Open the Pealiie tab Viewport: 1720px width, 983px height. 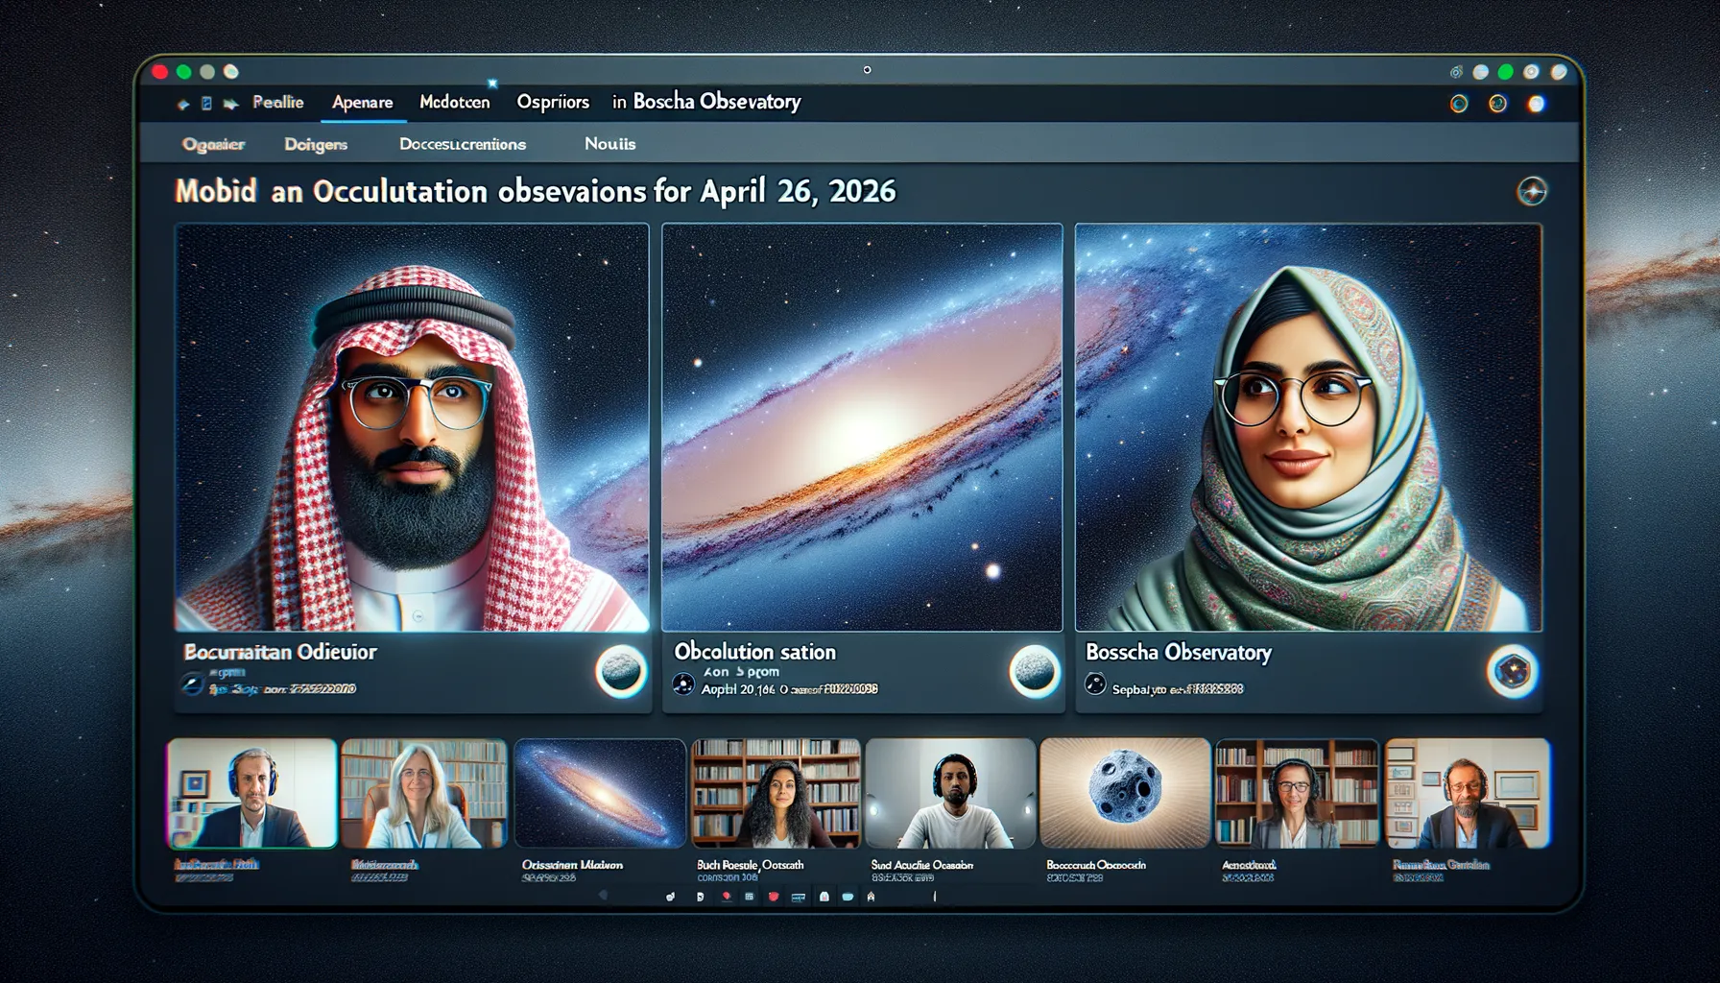point(277,102)
